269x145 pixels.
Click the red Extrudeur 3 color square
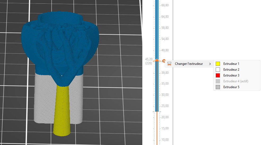[x=218, y=75]
